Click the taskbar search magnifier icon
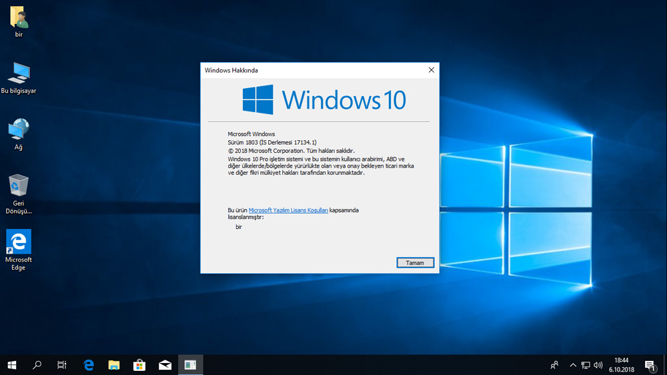 pyautogui.click(x=37, y=365)
